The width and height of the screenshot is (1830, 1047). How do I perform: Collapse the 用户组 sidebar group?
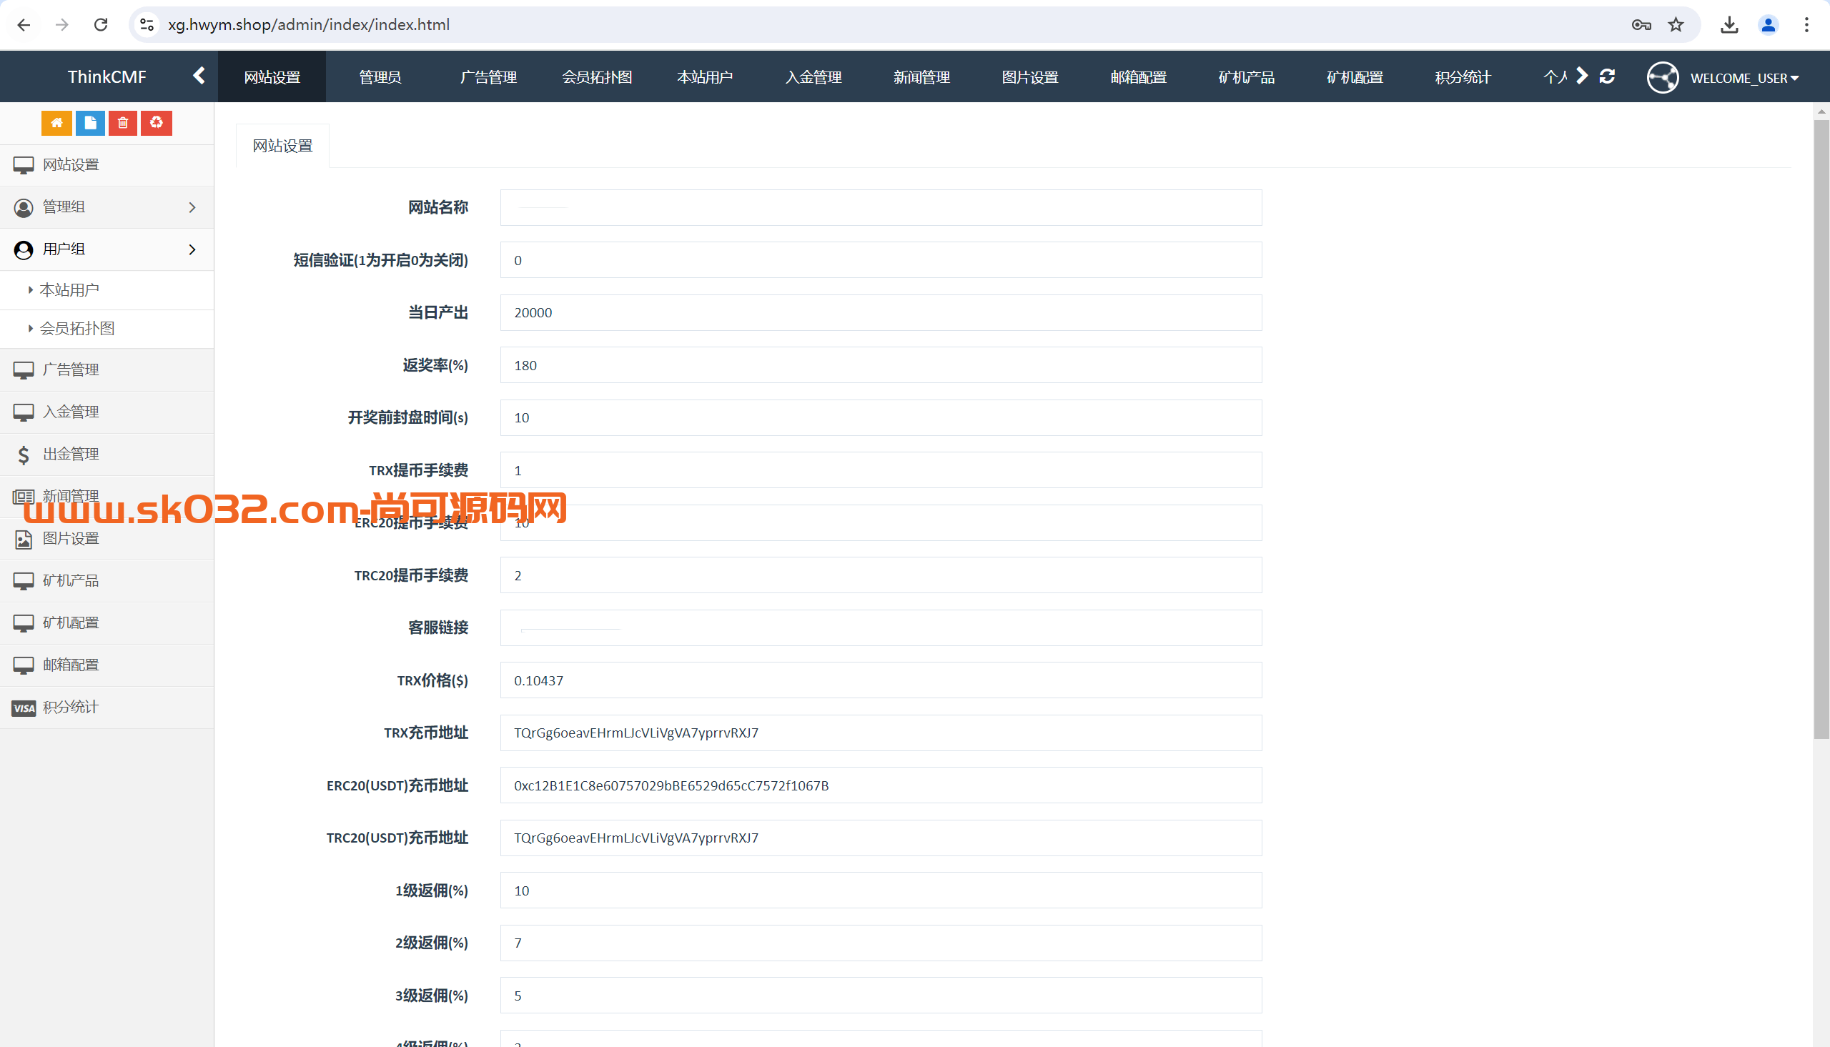point(107,249)
